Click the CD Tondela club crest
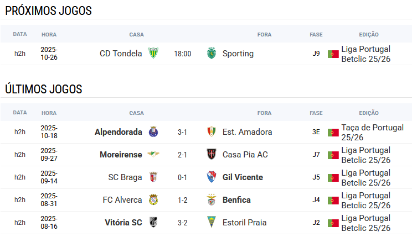Viewport: 412px width, 237px height. pos(153,54)
